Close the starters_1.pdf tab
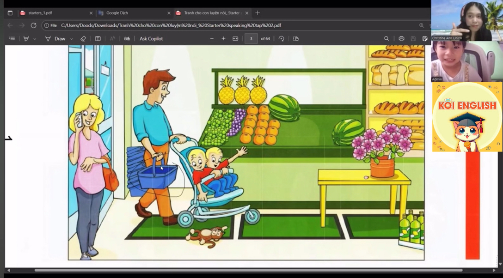503x278 pixels. tap(91, 13)
